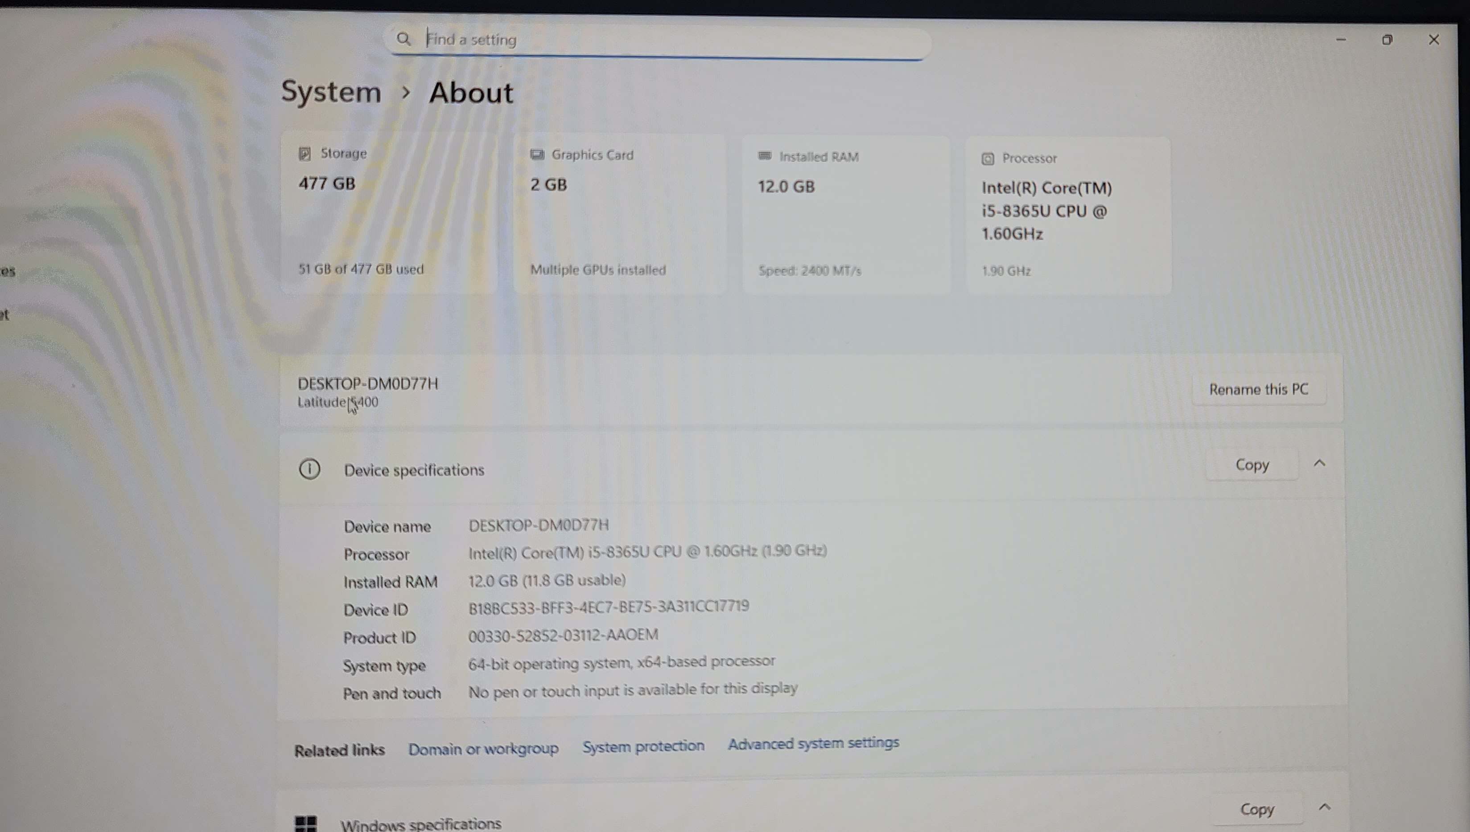Restore down the Settings window
The height and width of the screenshot is (832, 1470).
1387,40
